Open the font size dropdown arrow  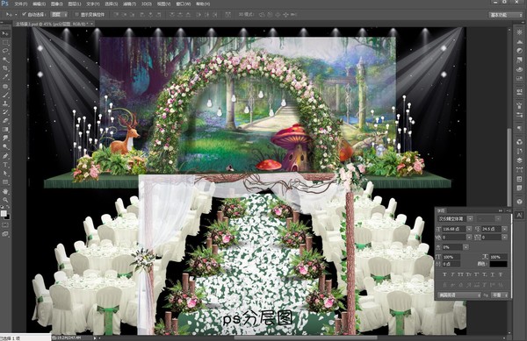coord(469,229)
